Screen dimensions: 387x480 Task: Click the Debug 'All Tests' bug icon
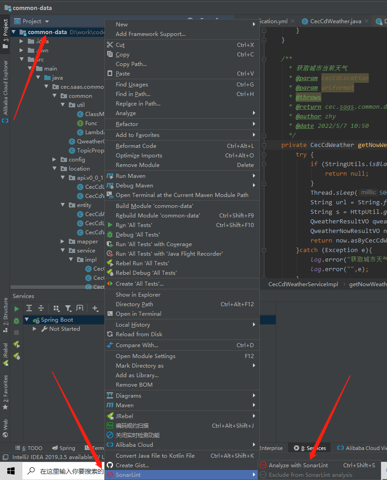[x=110, y=235]
